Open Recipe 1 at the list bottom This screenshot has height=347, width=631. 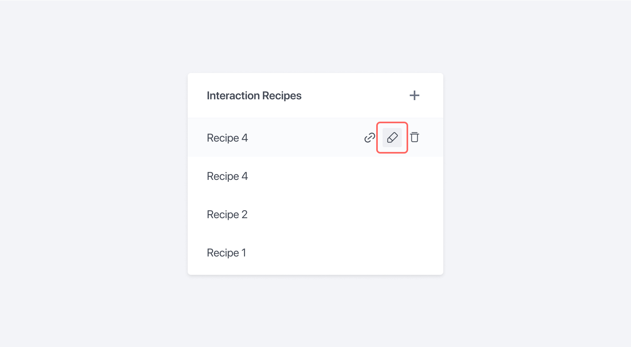315,252
